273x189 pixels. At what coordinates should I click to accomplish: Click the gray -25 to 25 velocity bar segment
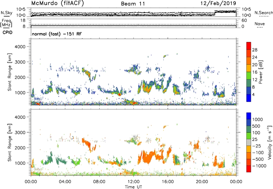coord(249,143)
